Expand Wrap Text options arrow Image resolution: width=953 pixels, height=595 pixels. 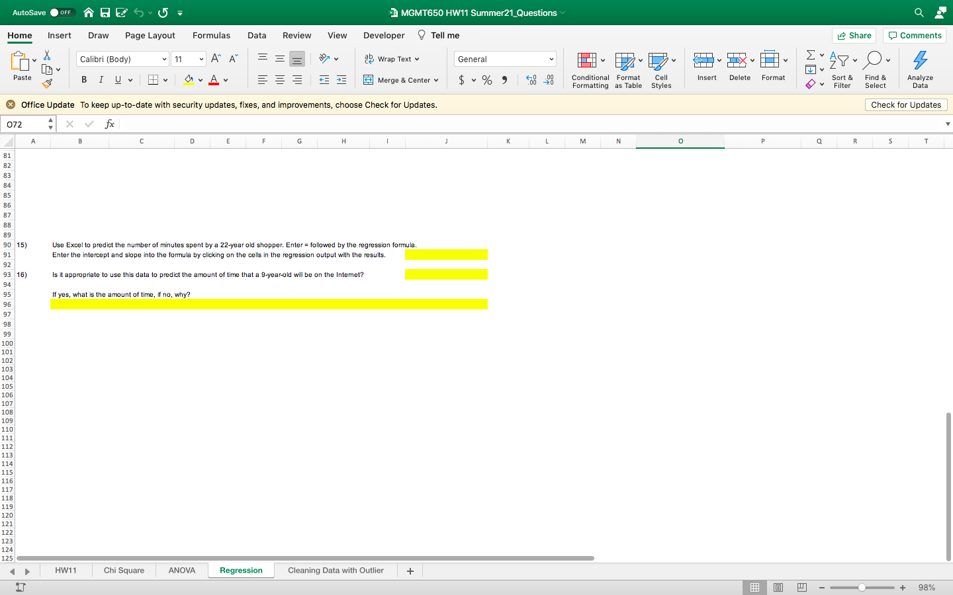[417, 59]
